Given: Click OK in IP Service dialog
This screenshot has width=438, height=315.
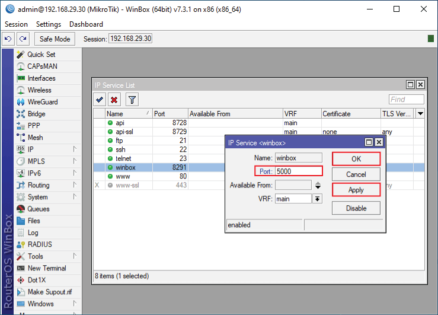Looking at the screenshot, I should point(356,159).
